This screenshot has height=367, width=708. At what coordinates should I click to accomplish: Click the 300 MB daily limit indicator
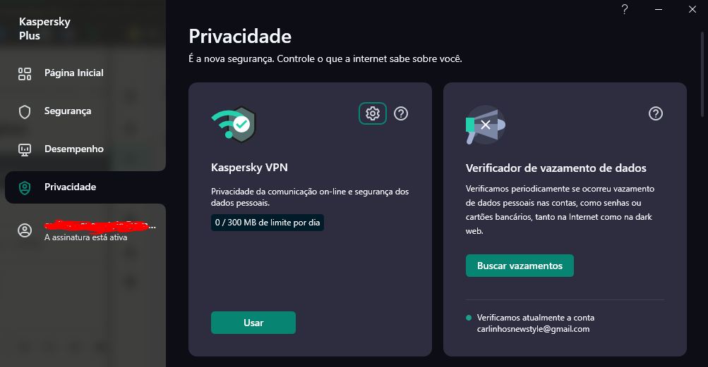(x=268, y=223)
